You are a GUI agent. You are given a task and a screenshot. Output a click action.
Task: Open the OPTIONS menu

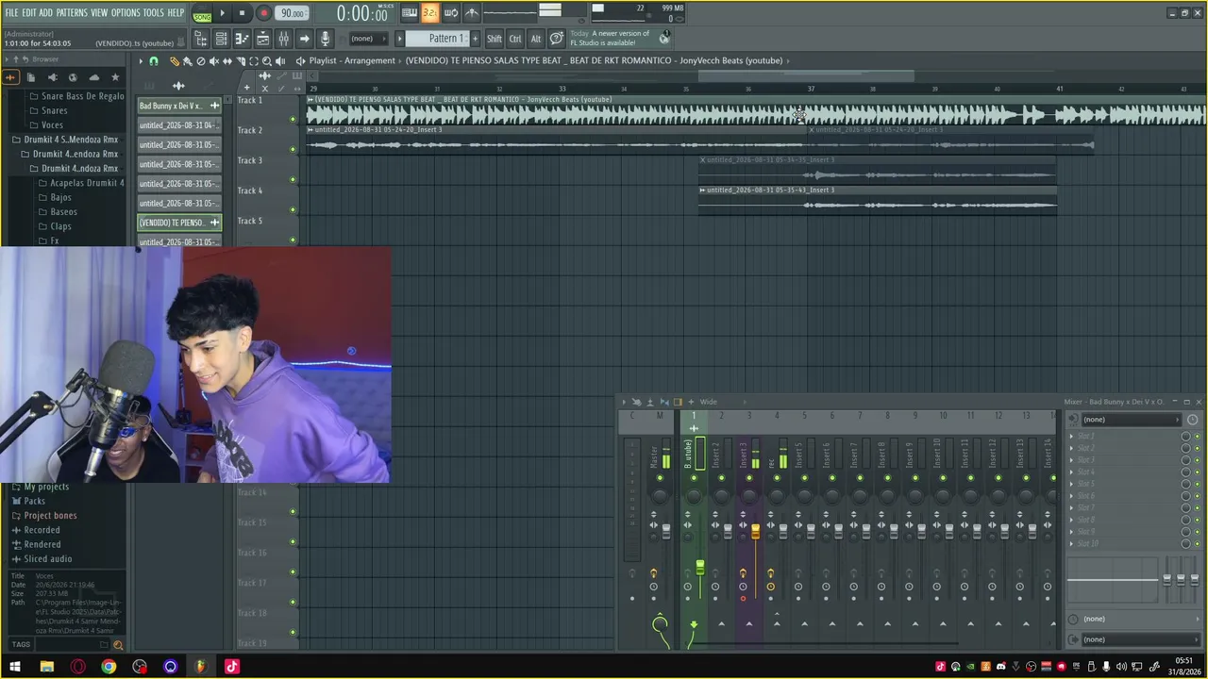point(126,12)
